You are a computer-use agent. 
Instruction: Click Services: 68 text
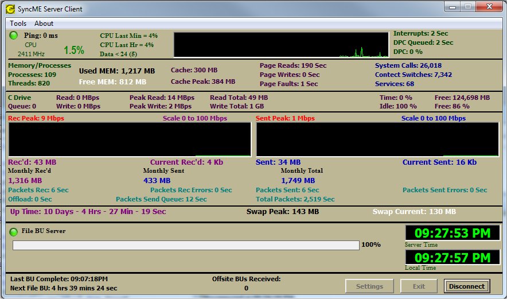tap(395, 84)
